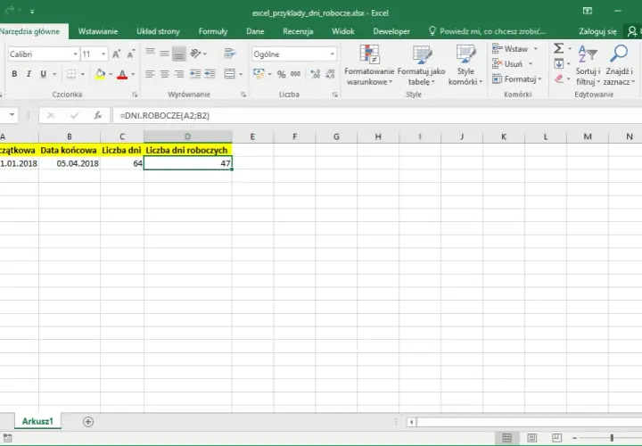
Task: Open Style komórki gallery
Action: (465, 65)
